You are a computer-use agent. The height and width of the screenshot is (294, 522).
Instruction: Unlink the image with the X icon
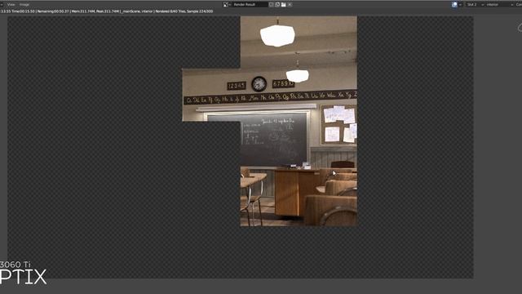(x=290, y=5)
